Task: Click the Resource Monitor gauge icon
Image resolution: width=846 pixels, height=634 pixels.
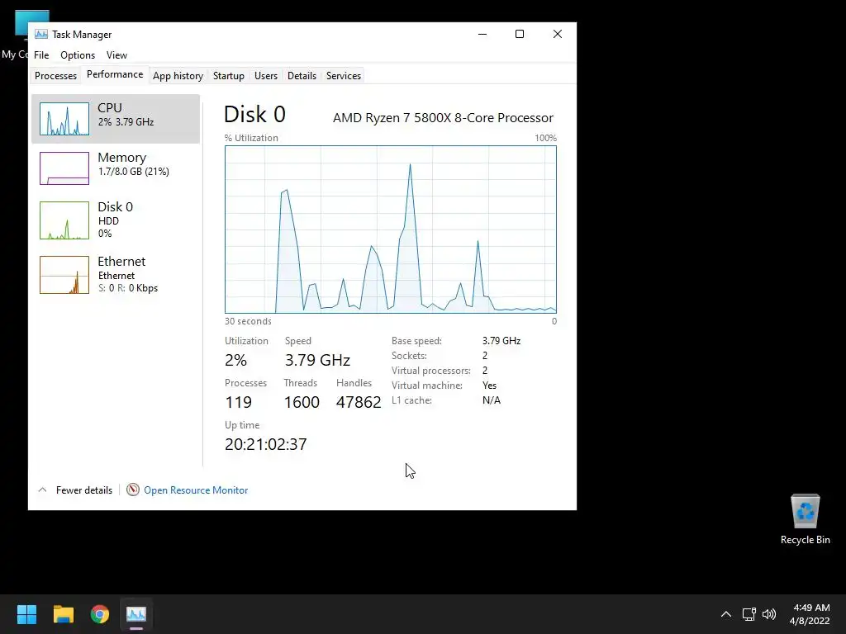Action: click(133, 490)
